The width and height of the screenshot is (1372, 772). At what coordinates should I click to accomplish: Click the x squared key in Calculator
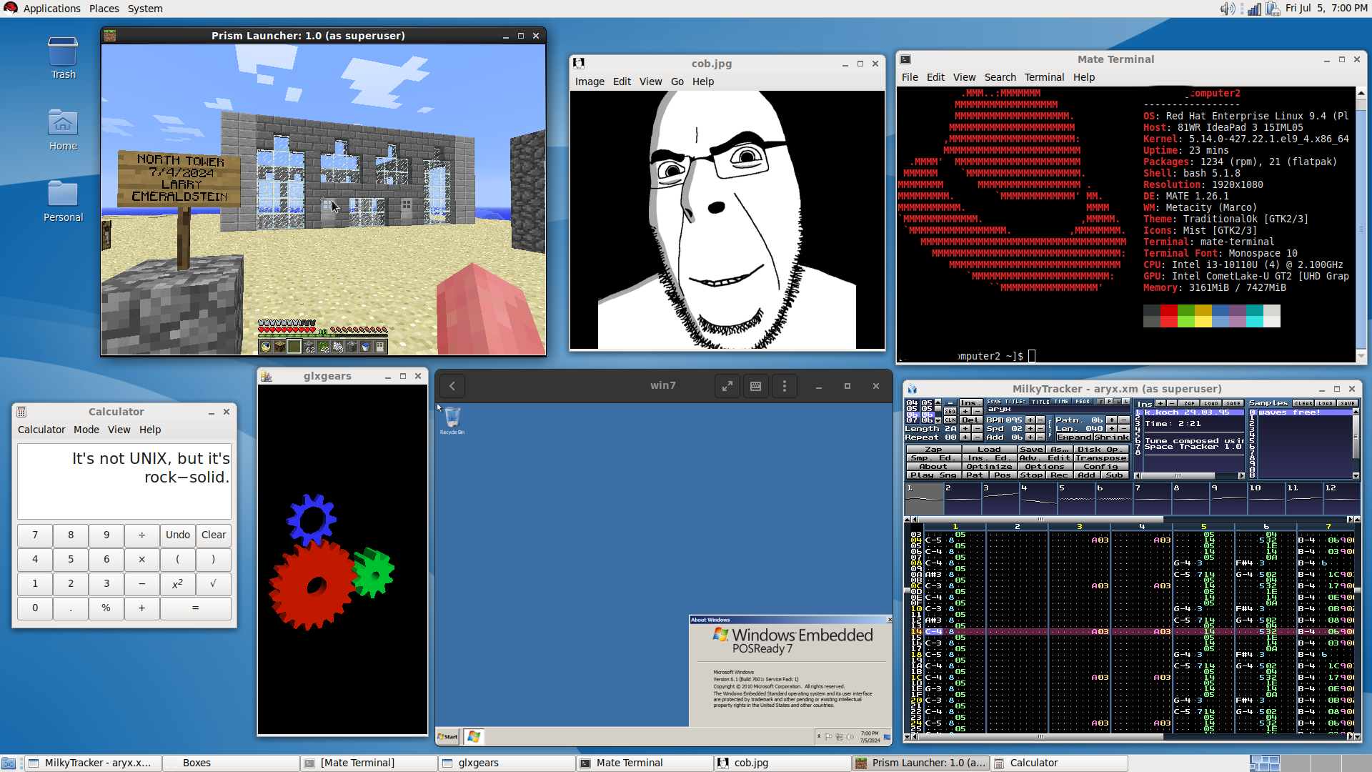click(x=178, y=584)
